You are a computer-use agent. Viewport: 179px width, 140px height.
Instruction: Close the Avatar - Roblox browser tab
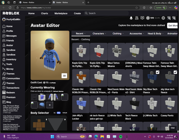83,3
